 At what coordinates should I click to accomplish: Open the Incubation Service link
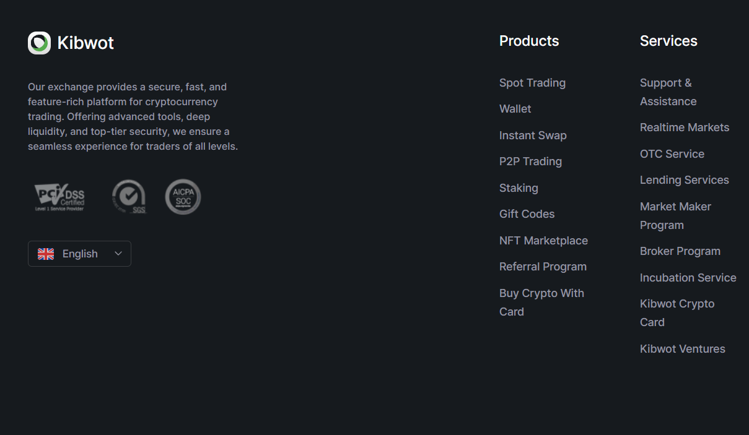click(x=688, y=278)
